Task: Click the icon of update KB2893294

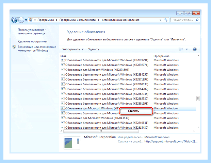Action: click(x=63, y=60)
